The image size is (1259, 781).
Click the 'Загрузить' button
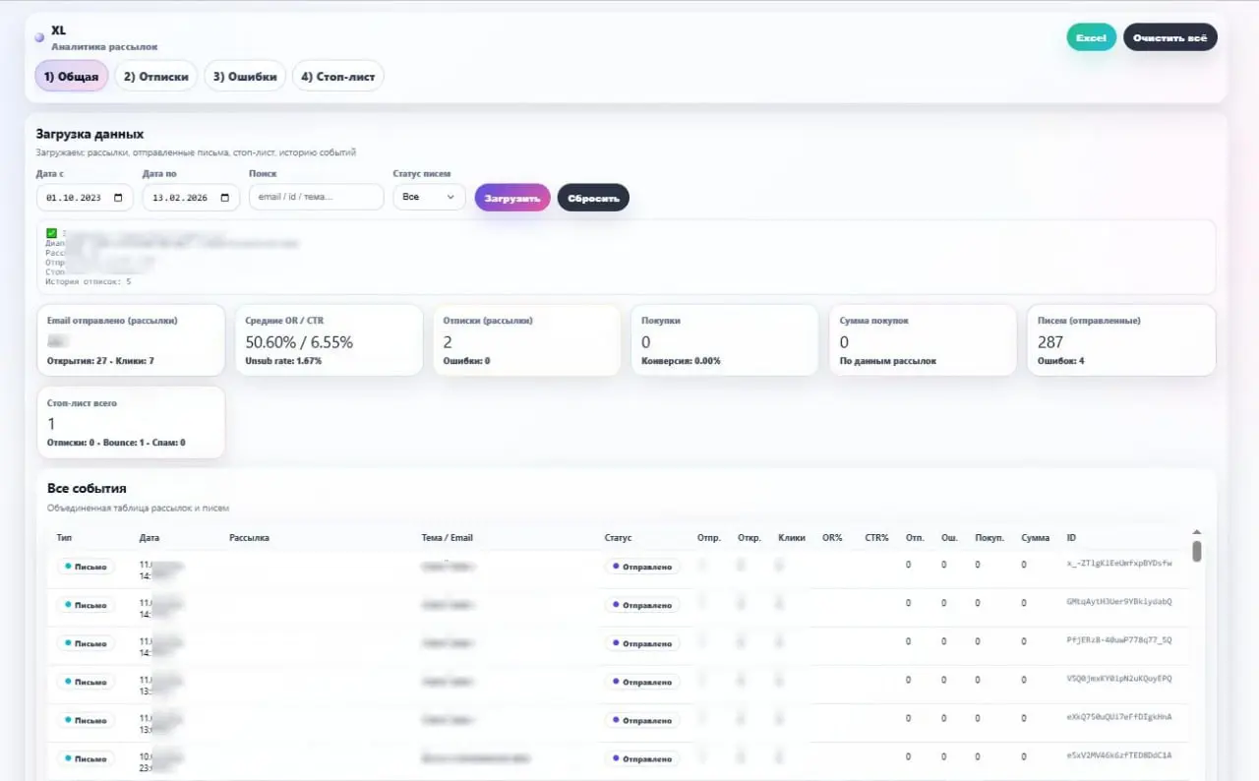[x=512, y=198]
